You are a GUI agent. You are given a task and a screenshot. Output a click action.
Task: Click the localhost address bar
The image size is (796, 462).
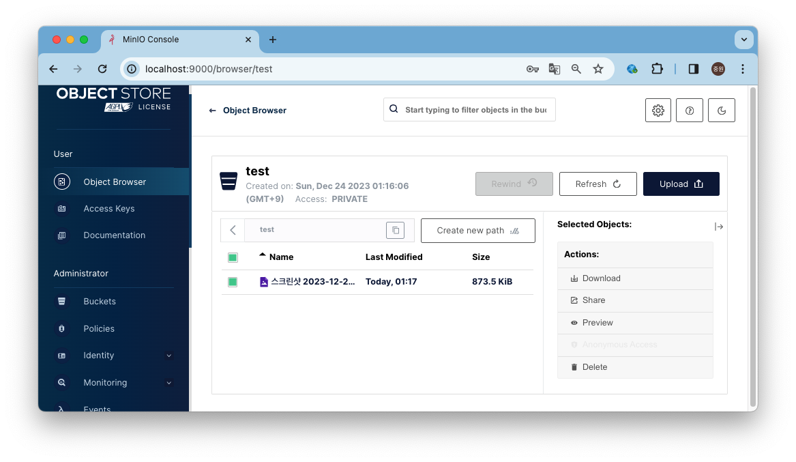pos(325,69)
